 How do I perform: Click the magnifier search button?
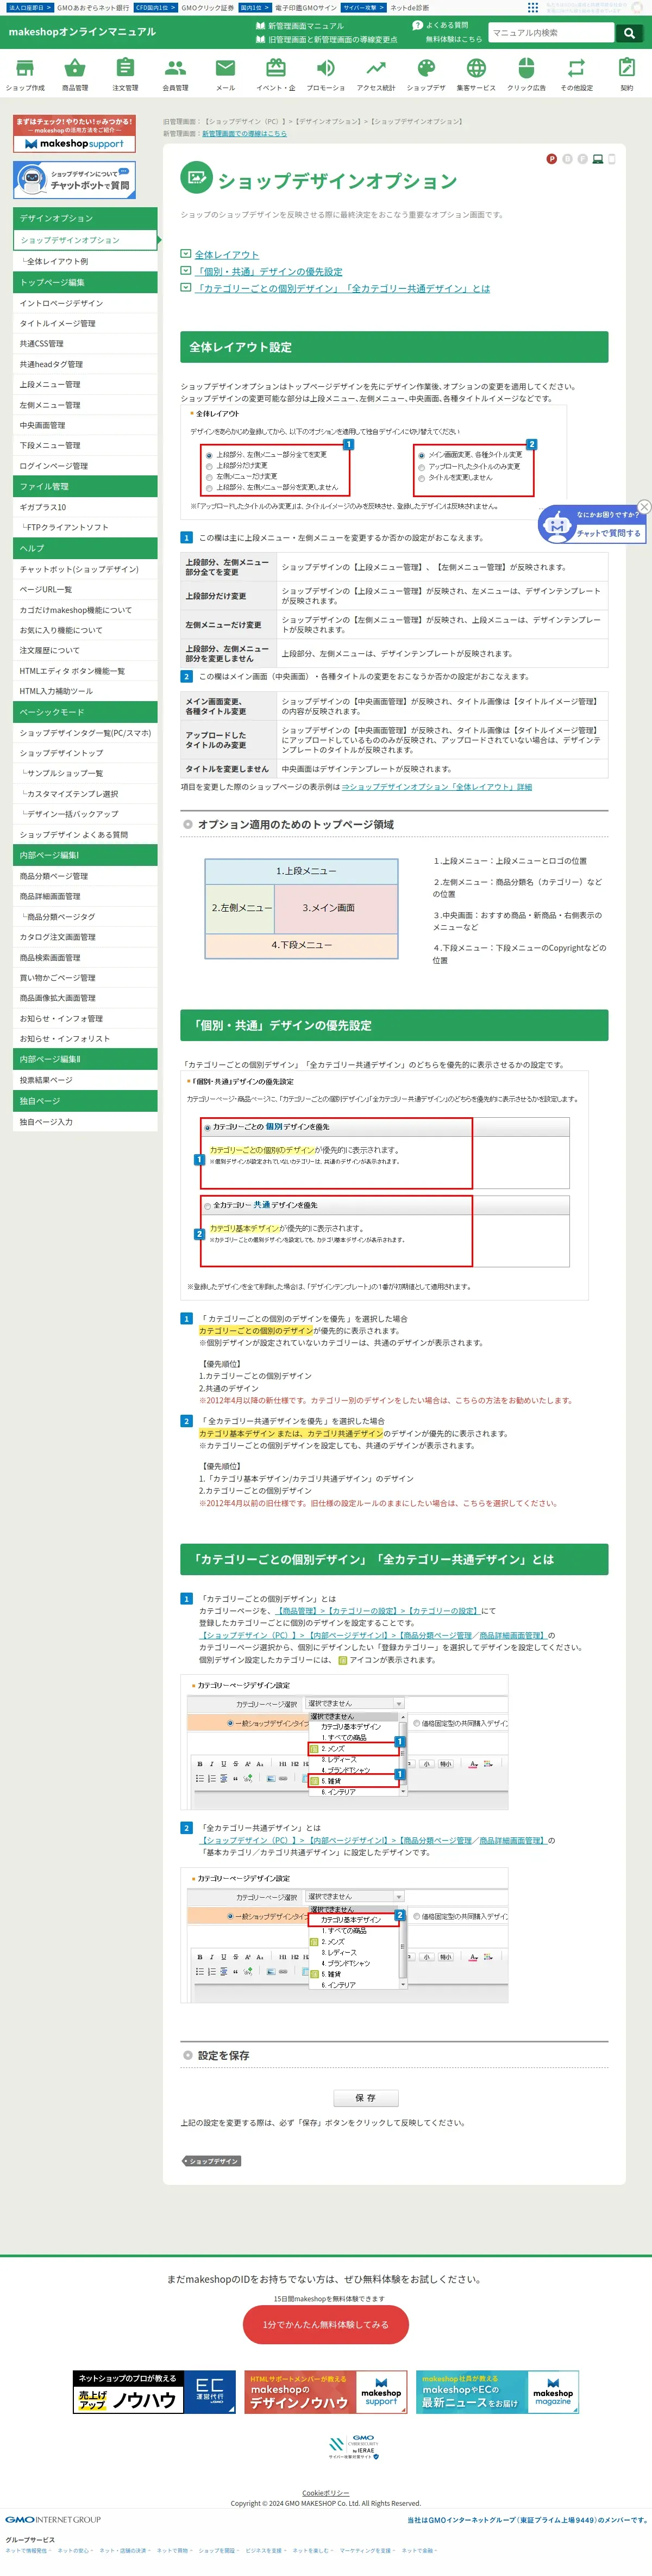coord(629,33)
